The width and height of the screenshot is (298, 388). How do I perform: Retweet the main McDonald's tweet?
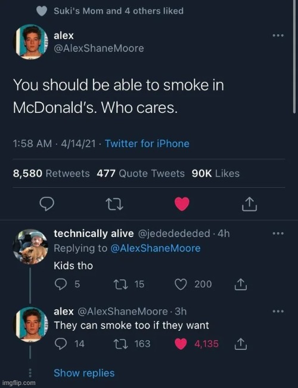(x=114, y=204)
